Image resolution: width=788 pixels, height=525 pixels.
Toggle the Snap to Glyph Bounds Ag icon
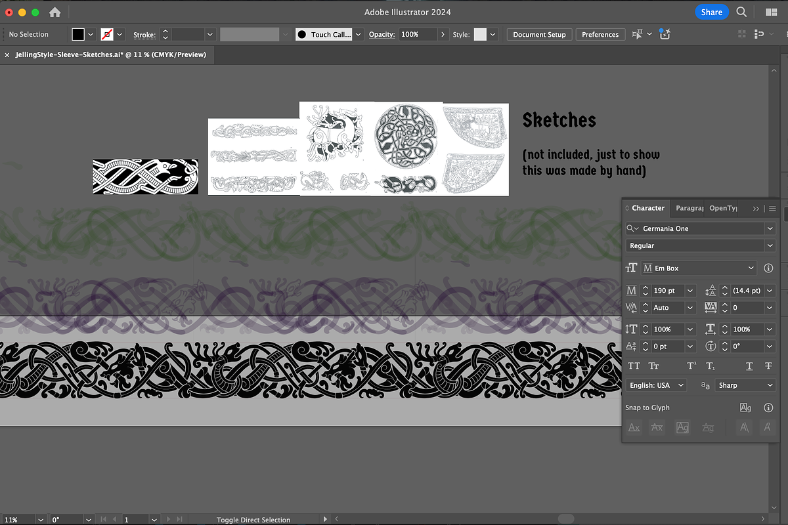tap(683, 427)
